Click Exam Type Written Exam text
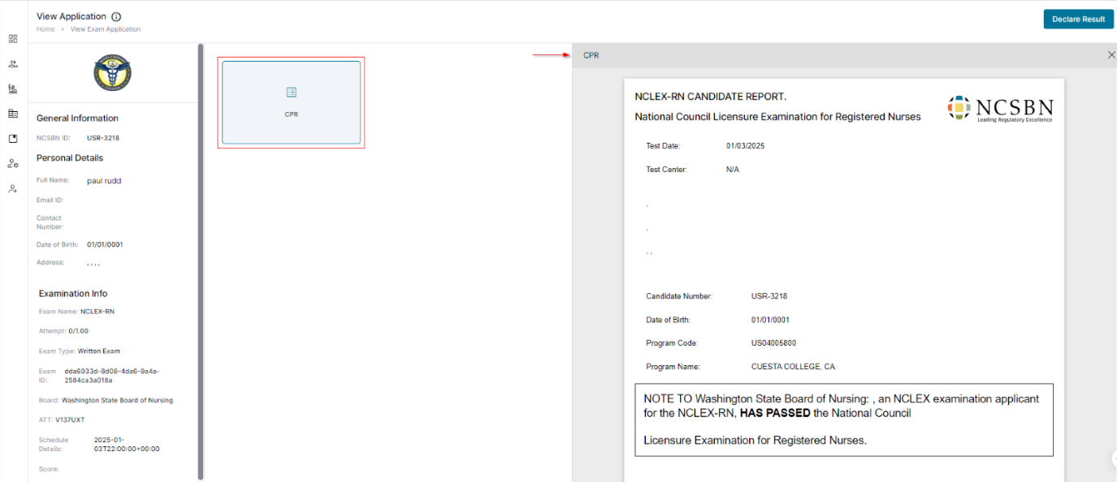The height and width of the screenshot is (482, 1117). click(x=98, y=351)
